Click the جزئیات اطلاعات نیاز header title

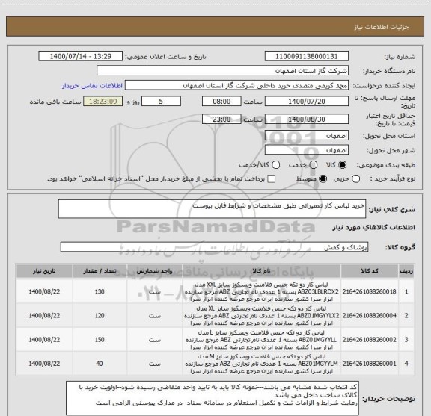tap(382, 27)
